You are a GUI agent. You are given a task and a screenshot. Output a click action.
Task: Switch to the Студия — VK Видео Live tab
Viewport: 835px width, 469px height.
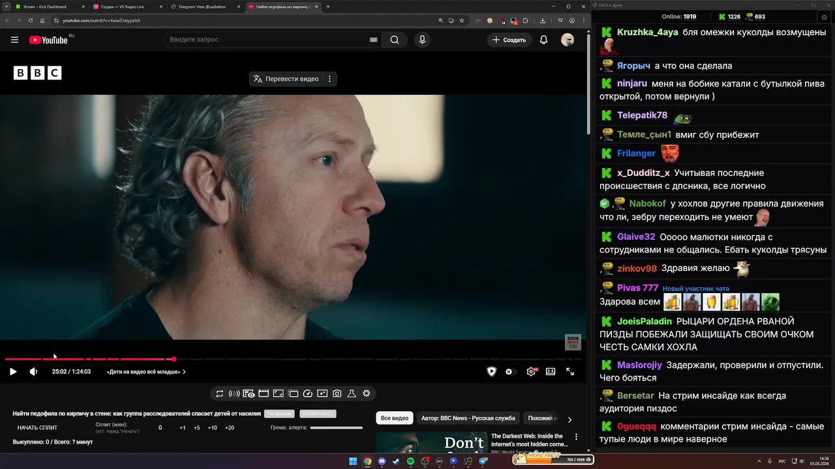128,7
